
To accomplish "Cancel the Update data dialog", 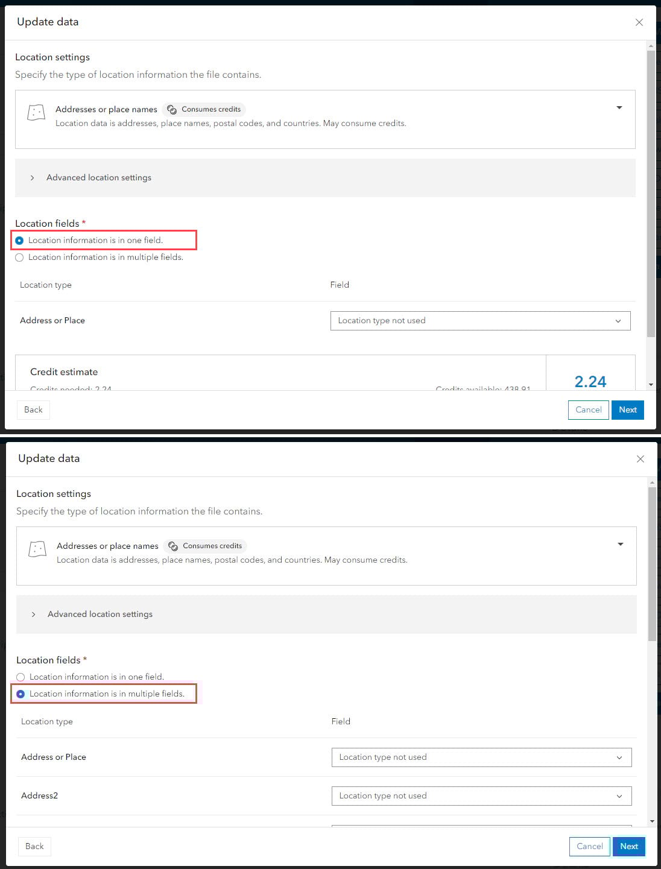I will pos(588,409).
